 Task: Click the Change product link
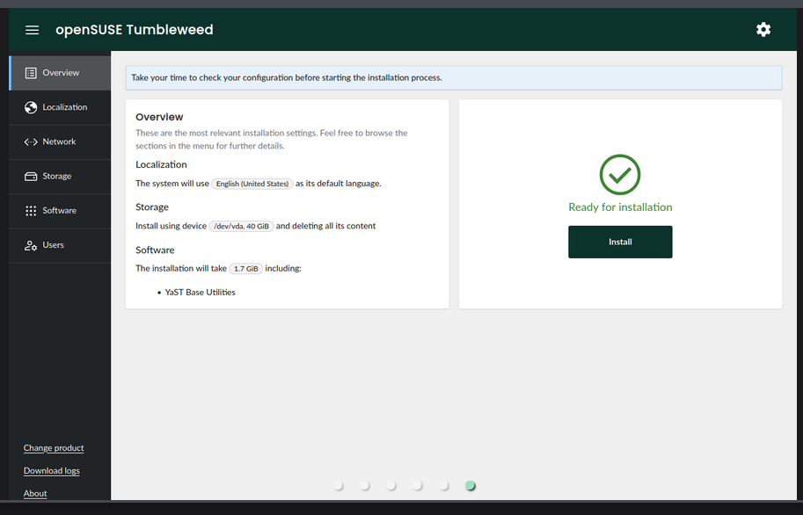tap(54, 448)
